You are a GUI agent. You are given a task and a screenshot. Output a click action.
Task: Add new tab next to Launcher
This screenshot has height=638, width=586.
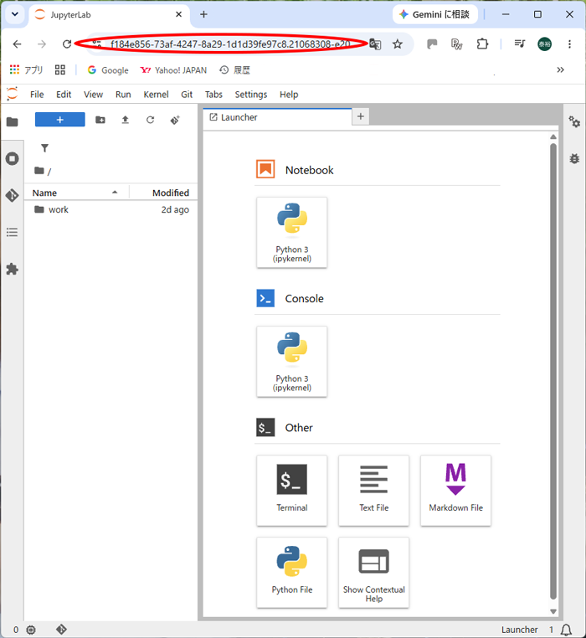pyautogui.click(x=361, y=116)
